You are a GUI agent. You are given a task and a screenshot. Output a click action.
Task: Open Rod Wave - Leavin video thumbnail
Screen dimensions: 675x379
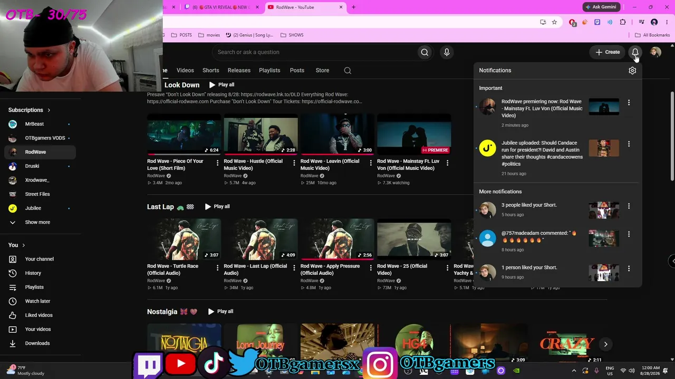[x=337, y=135]
